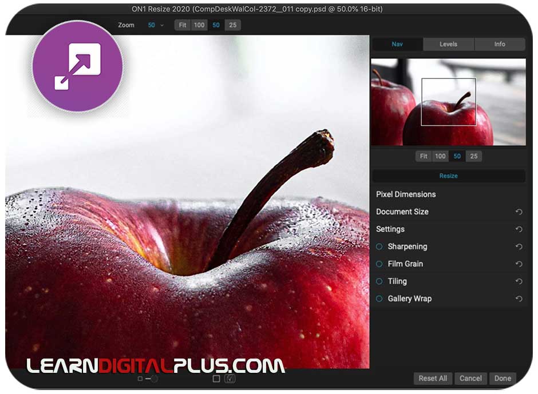Choose 50 below the navigator thumbnail
This screenshot has width=538, height=394.
tap(457, 156)
